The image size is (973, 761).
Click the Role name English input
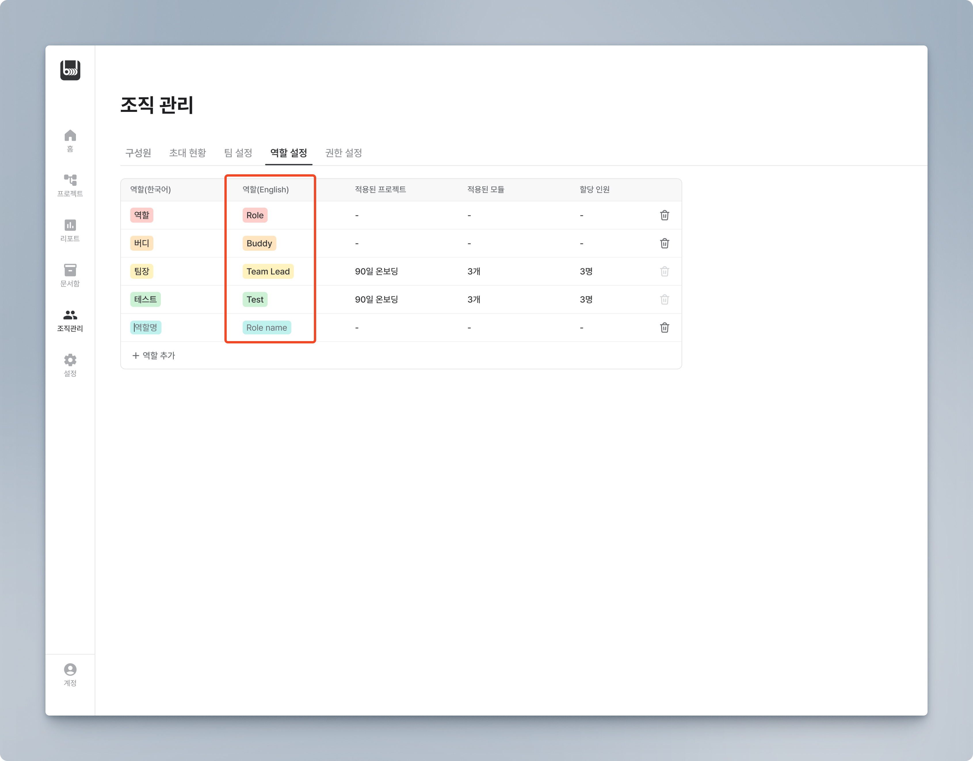tap(266, 328)
